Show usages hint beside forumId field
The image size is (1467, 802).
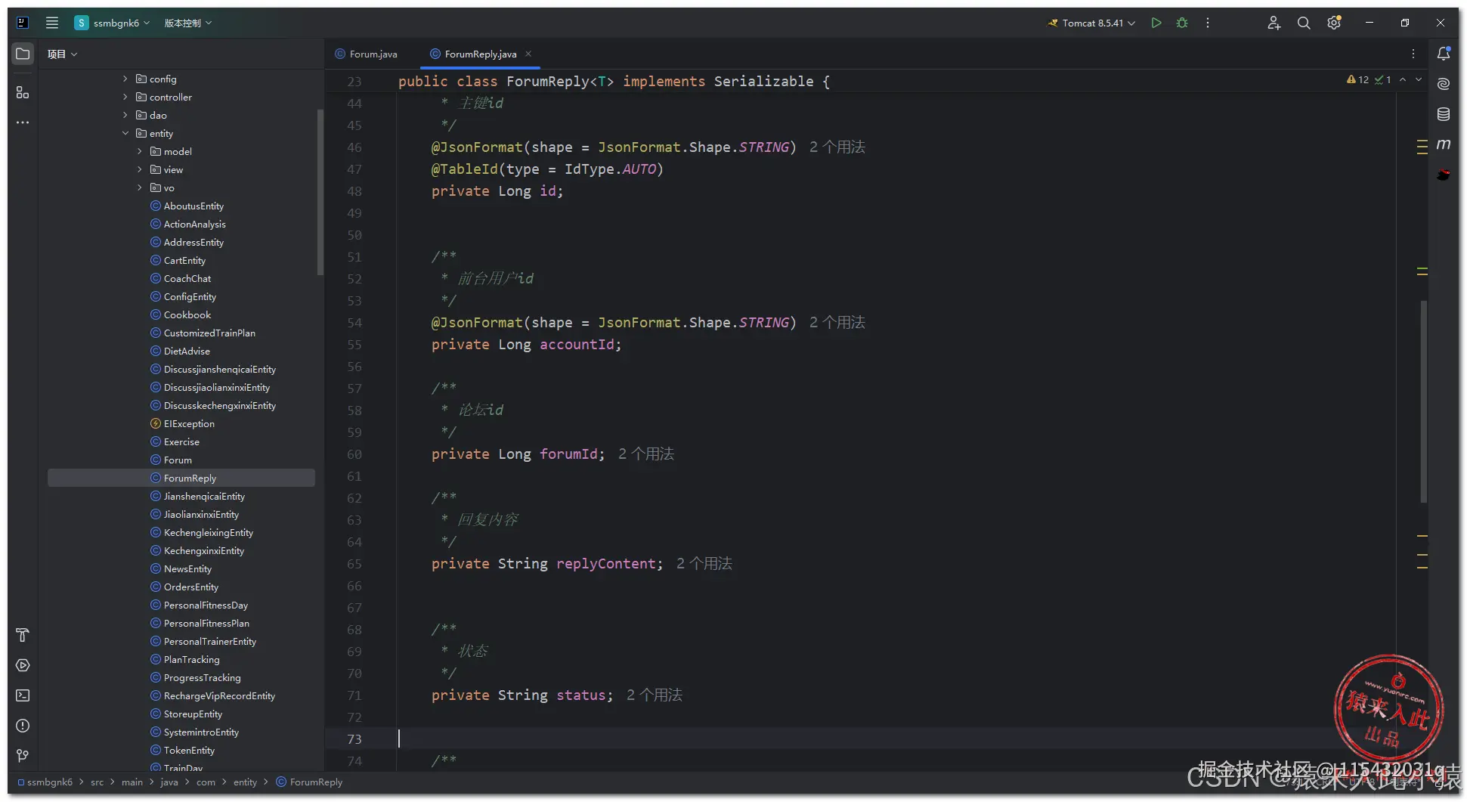646,454
